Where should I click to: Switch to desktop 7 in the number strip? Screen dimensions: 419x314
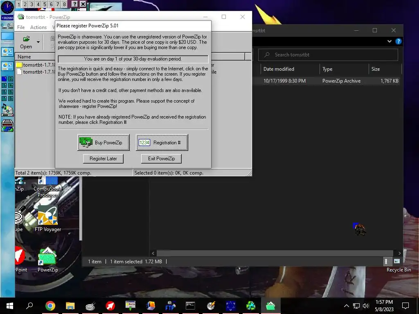(58, 4)
